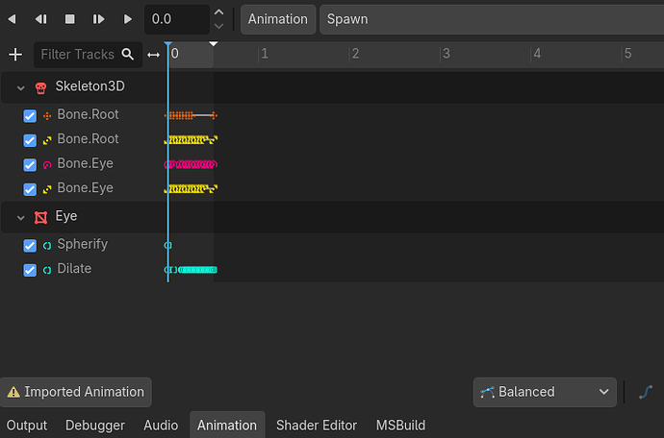This screenshot has height=438, width=664.
Task: Select the Eye group label
Action: tap(66, 216)
